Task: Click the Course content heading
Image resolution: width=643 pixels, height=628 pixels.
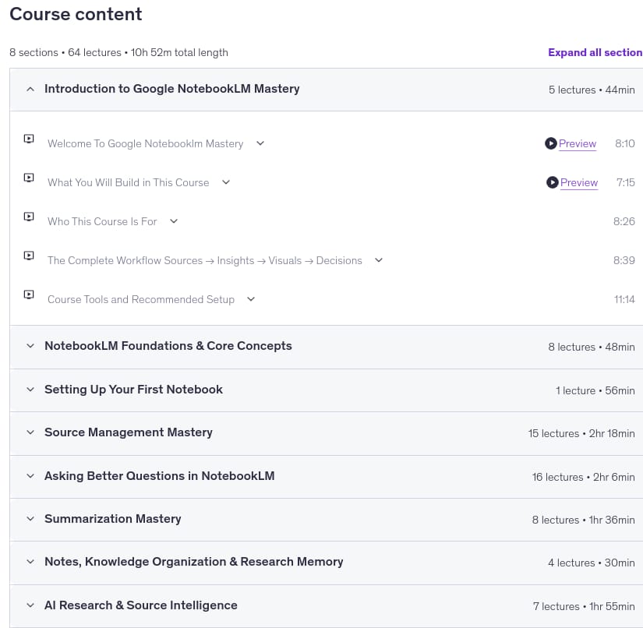Action: click(76, 14)
